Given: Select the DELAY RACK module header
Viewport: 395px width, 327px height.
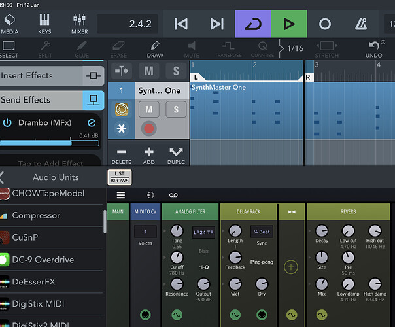Looking at the screenshot, I should (249, 212).
